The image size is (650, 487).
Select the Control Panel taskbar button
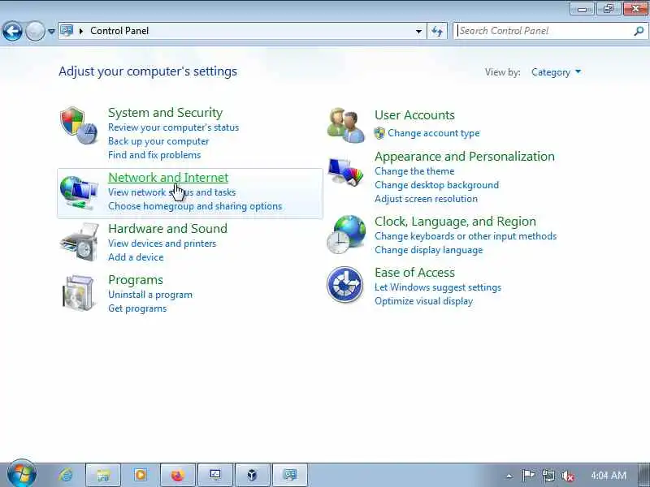[290, 475]
